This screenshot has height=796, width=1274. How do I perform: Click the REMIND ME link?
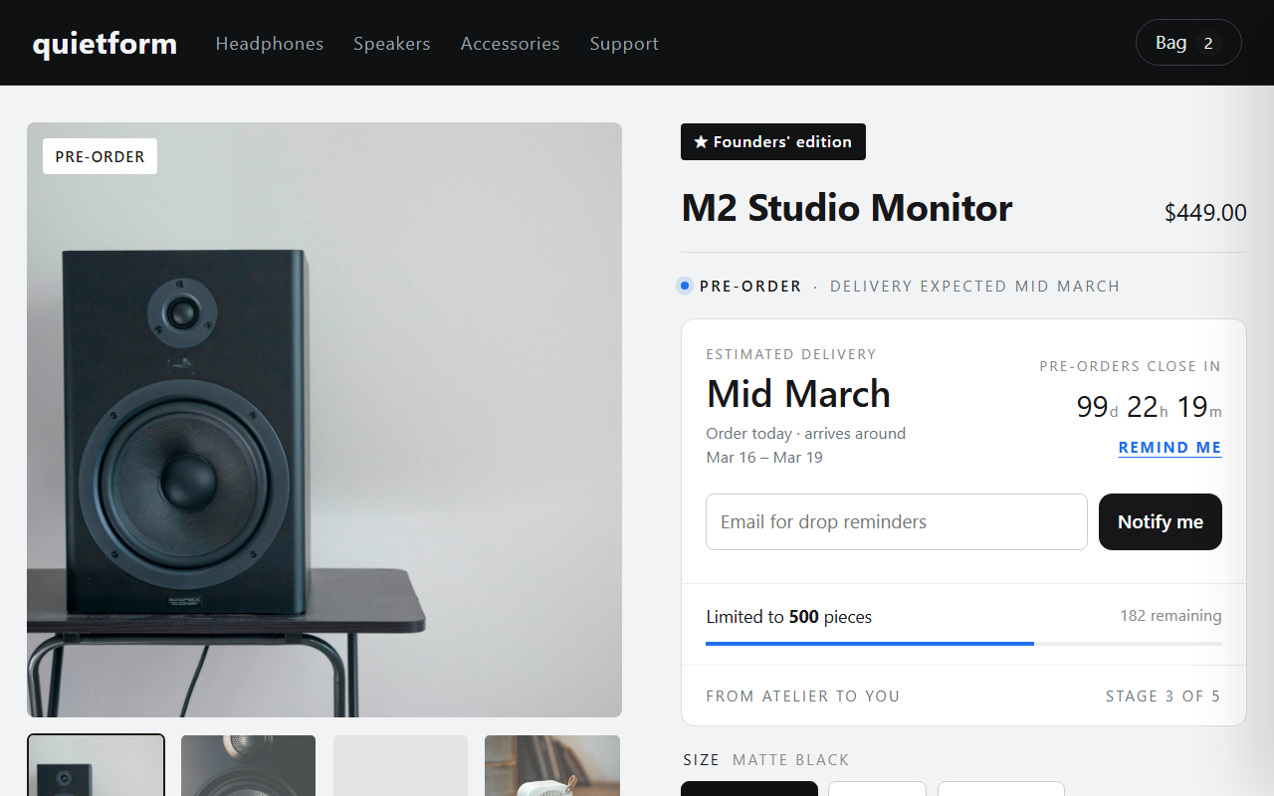click(1169, 448)
